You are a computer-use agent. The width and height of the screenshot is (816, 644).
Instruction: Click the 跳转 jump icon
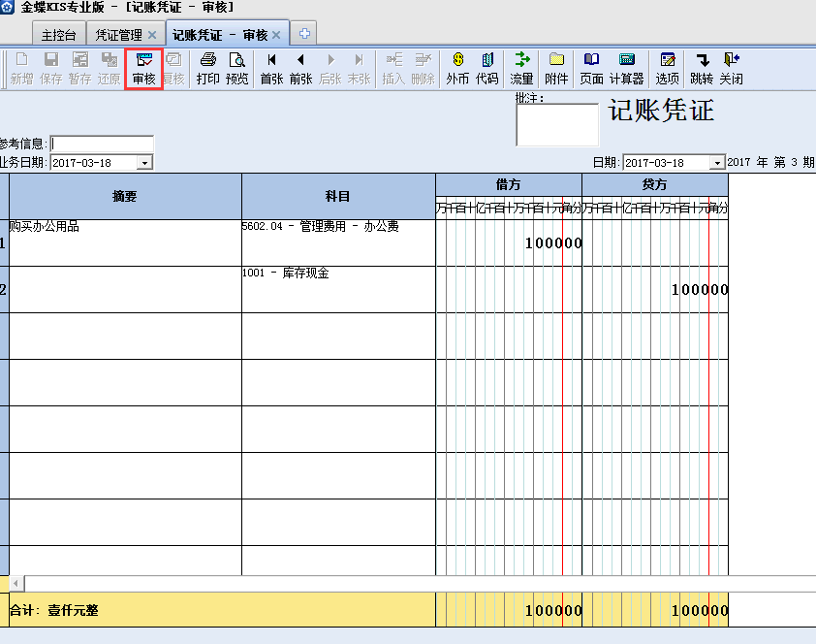coord(702,68)
